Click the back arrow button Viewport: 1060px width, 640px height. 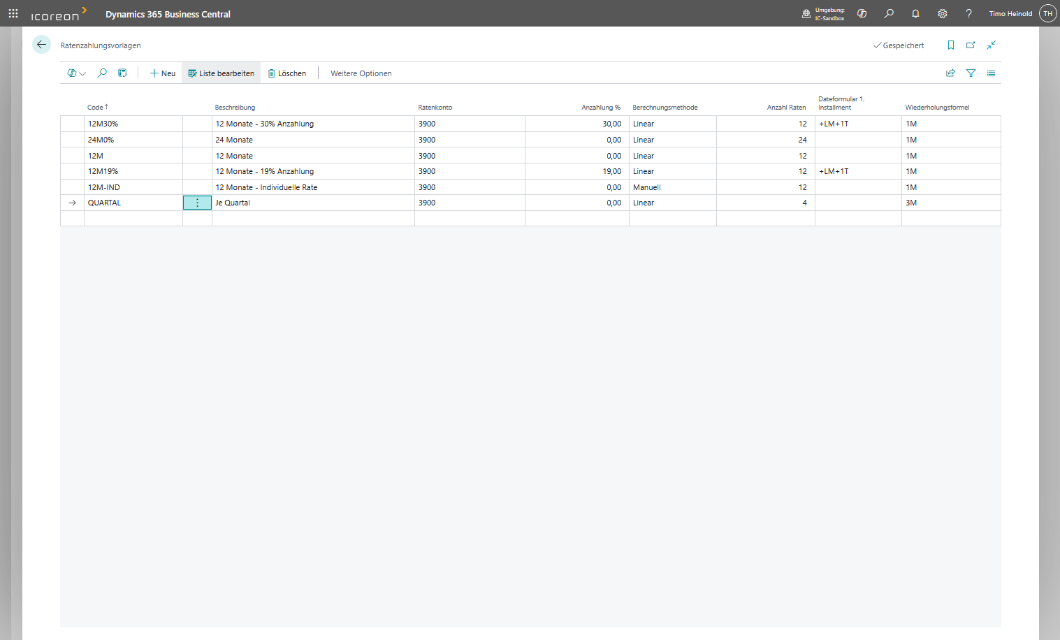[x=41, y=45]
